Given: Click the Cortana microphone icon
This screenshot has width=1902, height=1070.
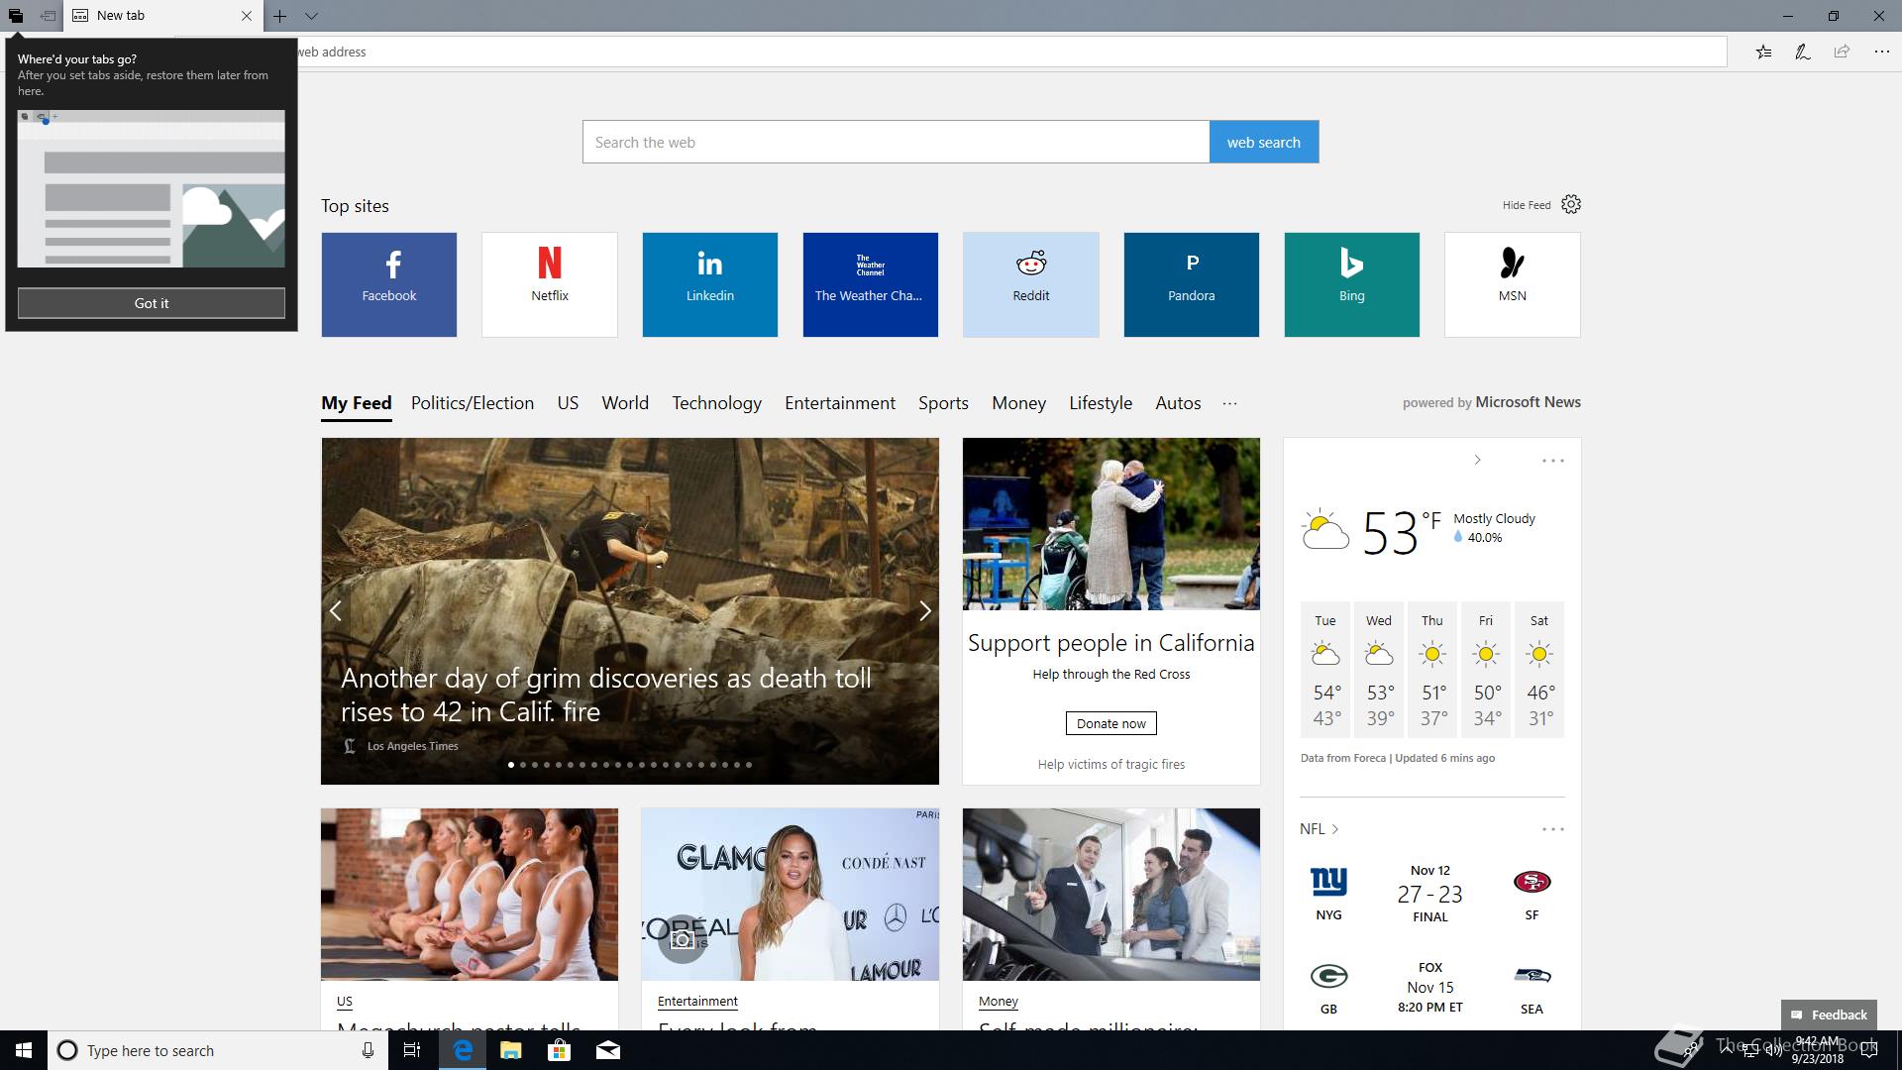Looking at the screenshot, I should pos(368,1050).
